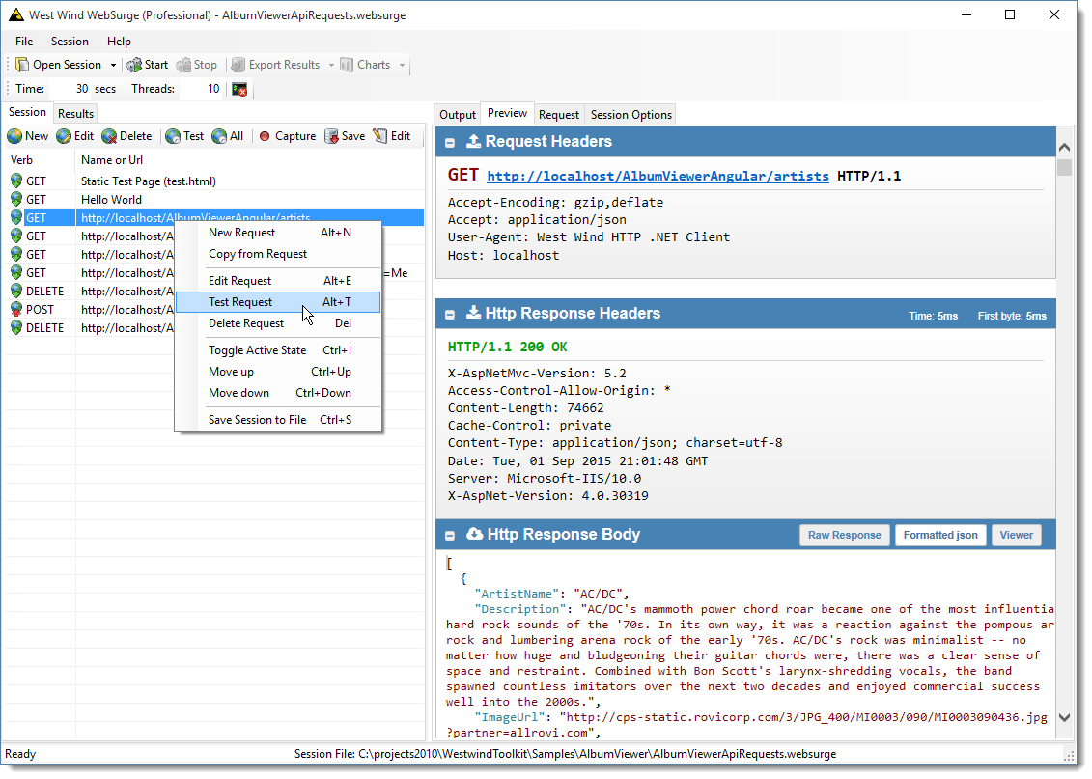Open the Help menu
Viewport: 1092px width, 779px height.
click(x=119, y=42)
